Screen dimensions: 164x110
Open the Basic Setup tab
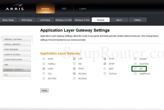[9, 20]
